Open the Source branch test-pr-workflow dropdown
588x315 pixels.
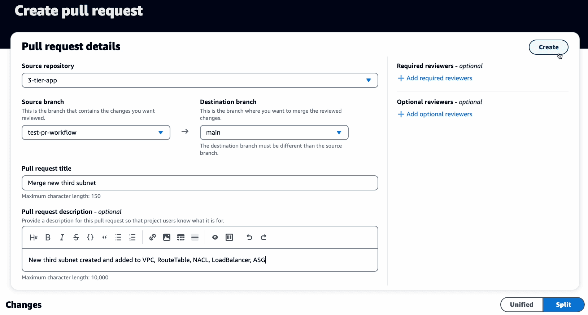pyautogui.click(x=96, y=132)
